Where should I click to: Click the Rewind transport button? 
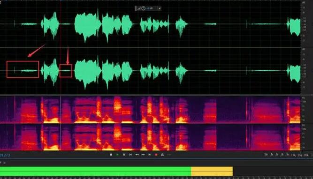137,155
